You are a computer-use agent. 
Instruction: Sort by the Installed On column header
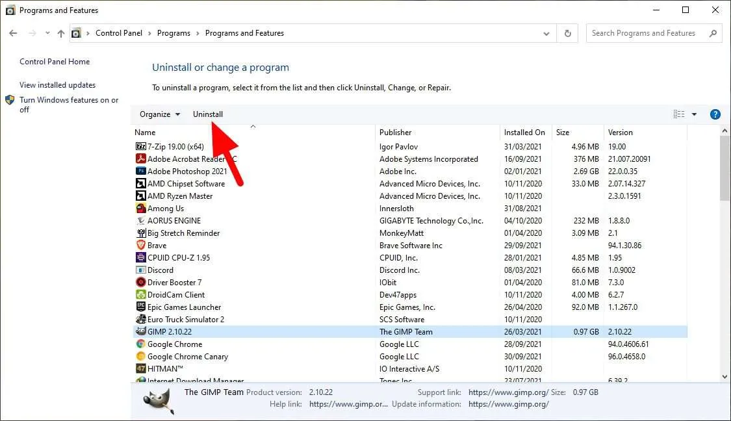526,133
